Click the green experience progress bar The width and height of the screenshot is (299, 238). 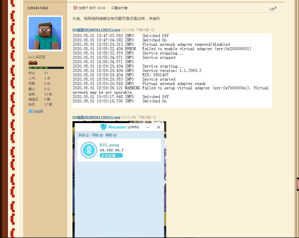coord(46,68)
